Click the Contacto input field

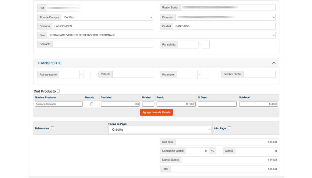tap(103, 44)
